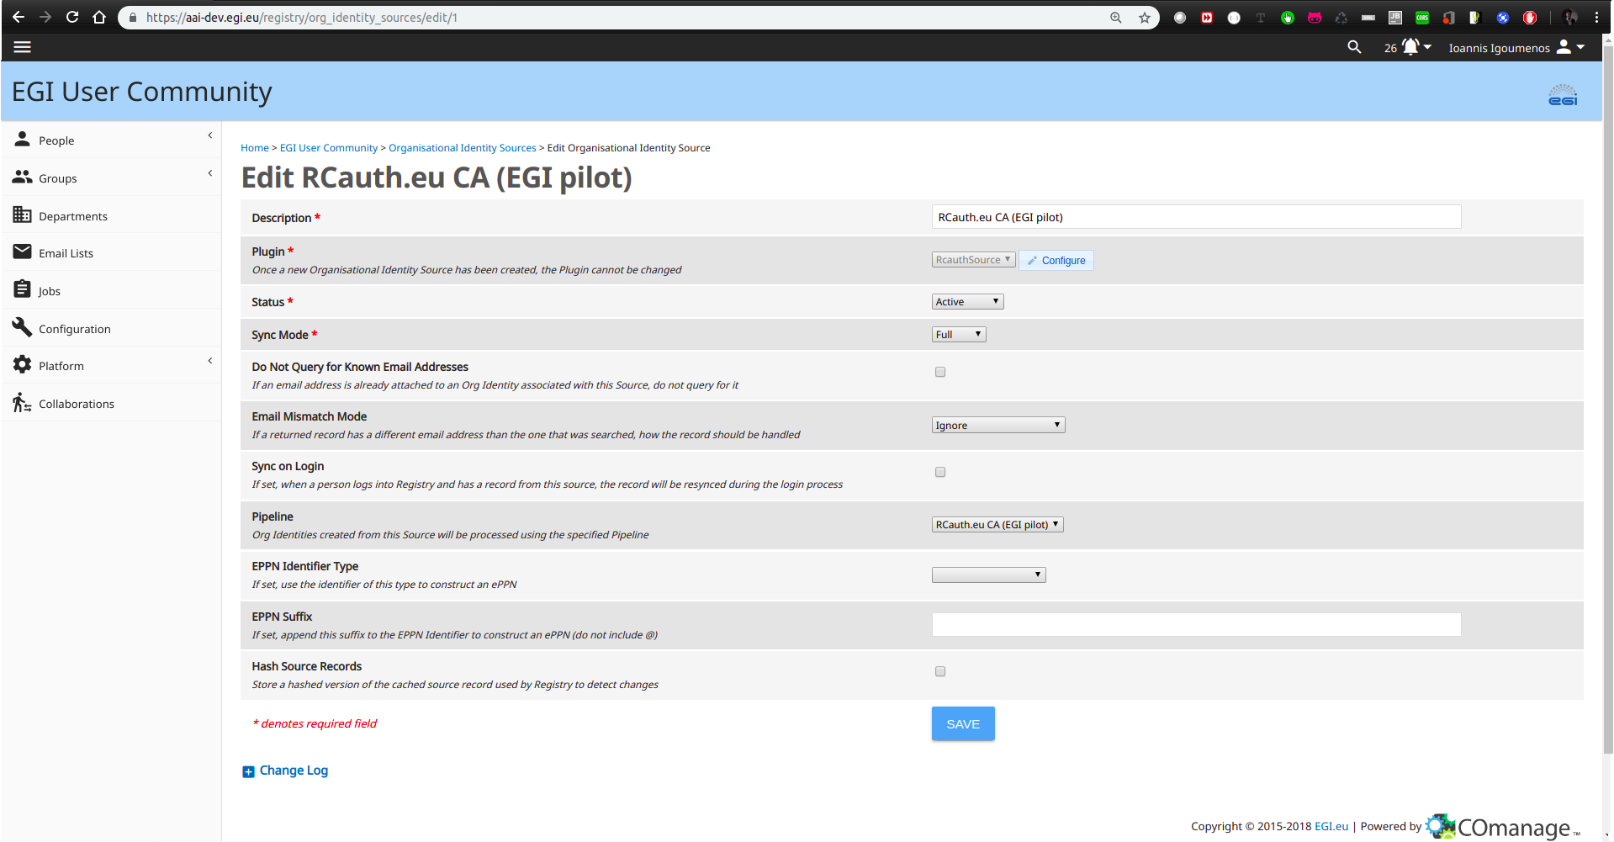This screenshot has height=842, width=1614.
Task: Click the Change Log plus icon
Action: point(248,771)
